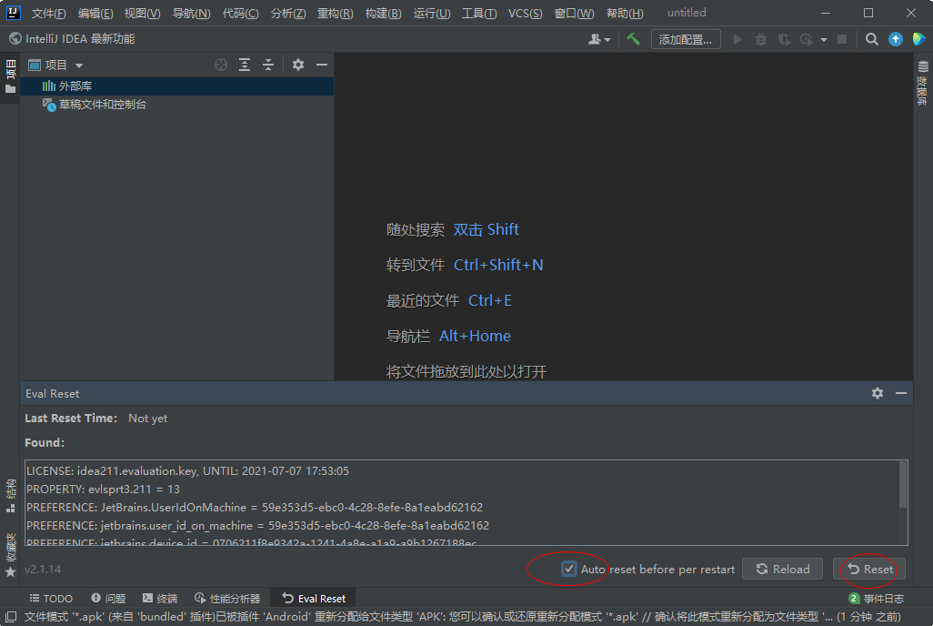Click the globe icon beside IntelliJ IDEA 最新功能
This screenshot has width=933, height=626.
[15, 39]
